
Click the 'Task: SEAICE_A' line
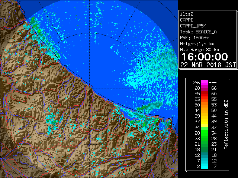[198, 32]
